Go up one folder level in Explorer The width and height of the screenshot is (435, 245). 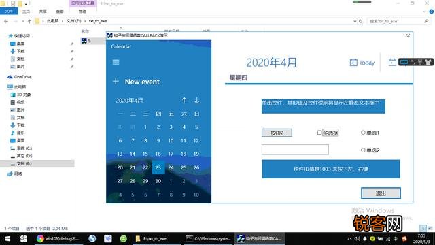pyautogui.click(x=29, y=21)
